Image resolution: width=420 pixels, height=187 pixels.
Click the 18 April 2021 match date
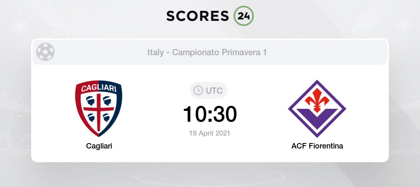pos(210,133)
